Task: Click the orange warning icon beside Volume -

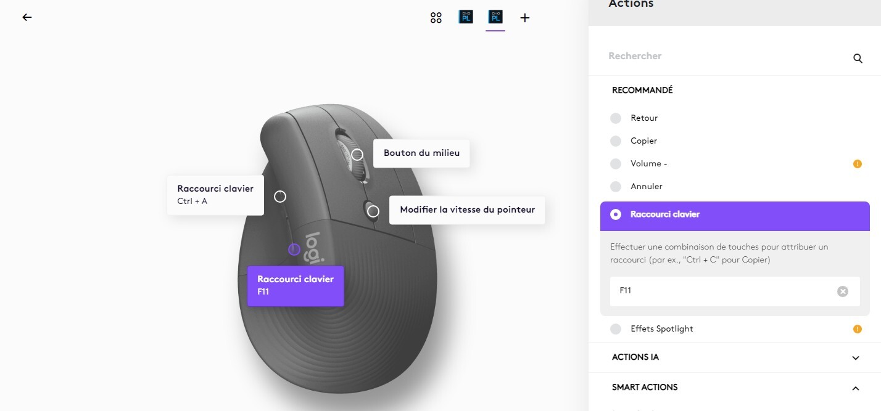Action: coord(857,164)
